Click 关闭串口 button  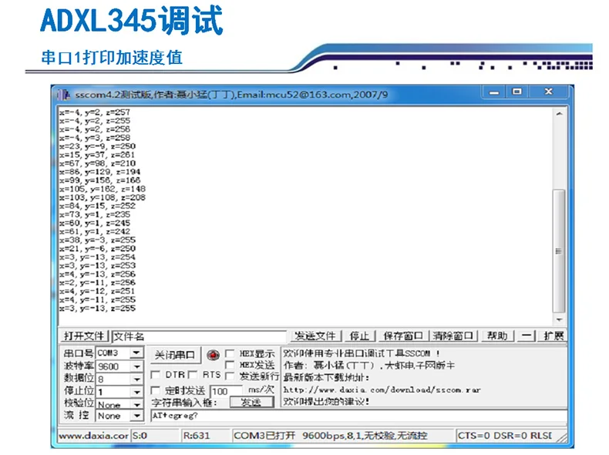click(x=175, y=355)
